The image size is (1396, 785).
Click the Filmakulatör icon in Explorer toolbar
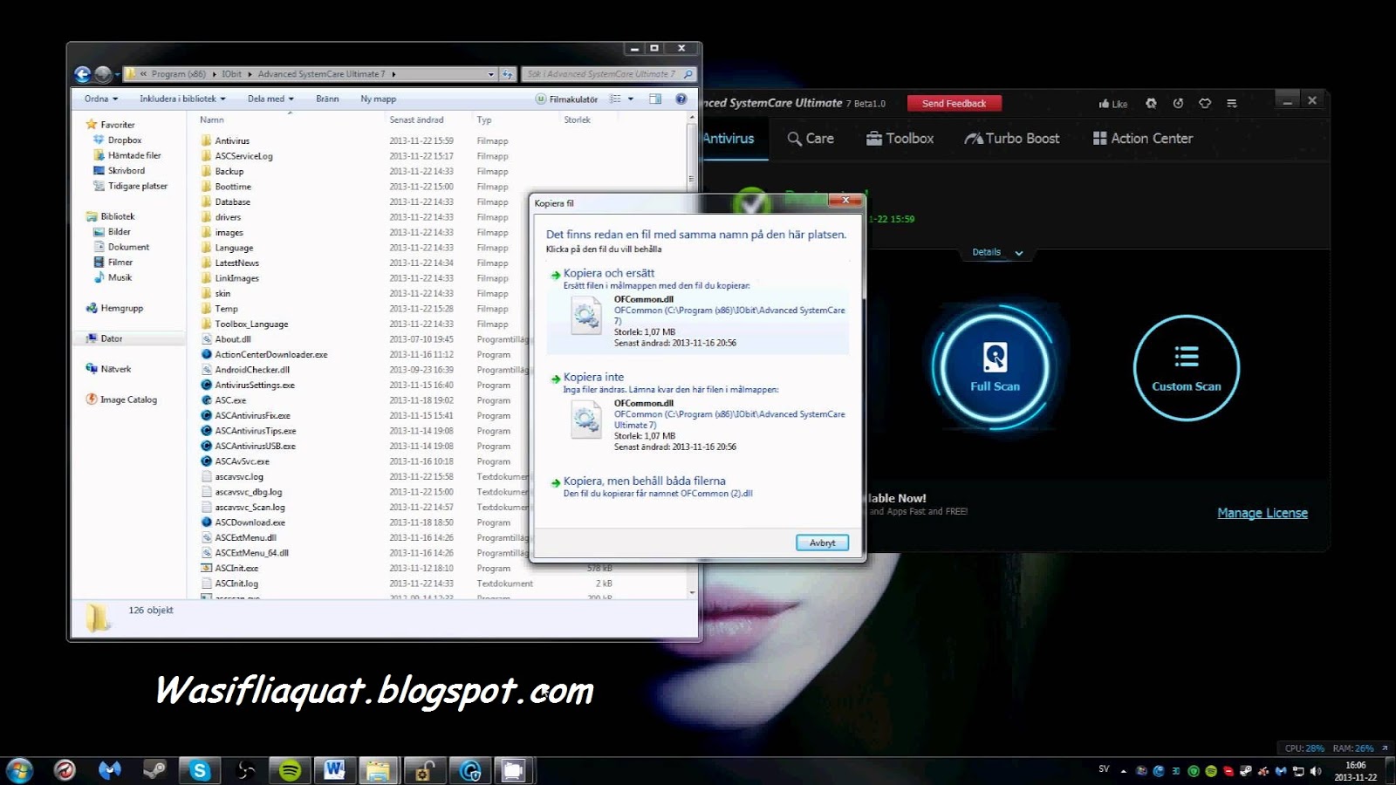point(540,99)
